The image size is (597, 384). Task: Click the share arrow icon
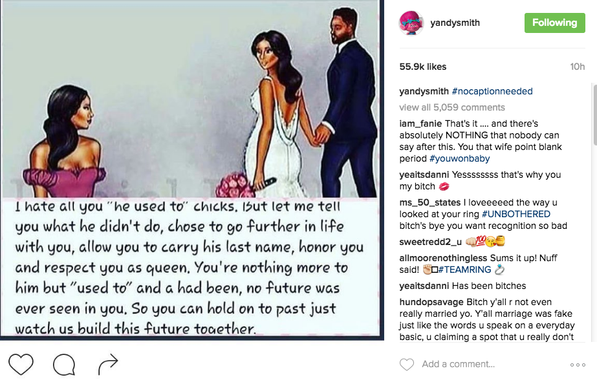[x=107, y=365]
